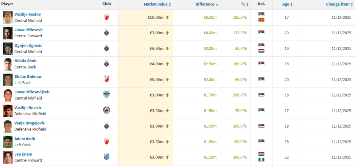
Task: Click club crest in Stefan Bukinac row
Action: [106, 79]
